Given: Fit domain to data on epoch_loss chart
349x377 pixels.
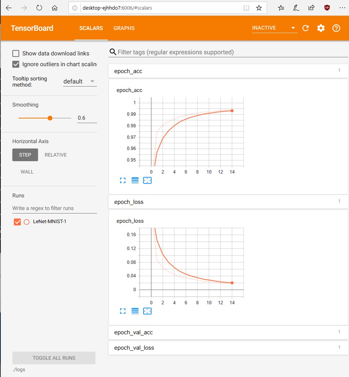Looking at the screenshot, I should [x=147, y=311].
